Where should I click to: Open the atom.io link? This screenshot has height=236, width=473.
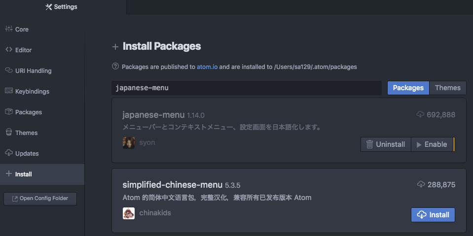click(207, 67)
